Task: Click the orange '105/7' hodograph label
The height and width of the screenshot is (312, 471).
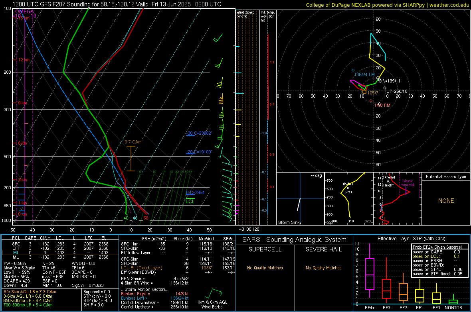Action: [372, 93]
